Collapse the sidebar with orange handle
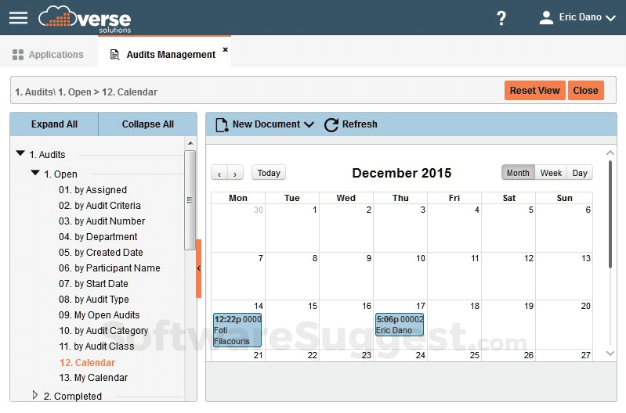Screen dimensions: 626x413 click(198, 268)
